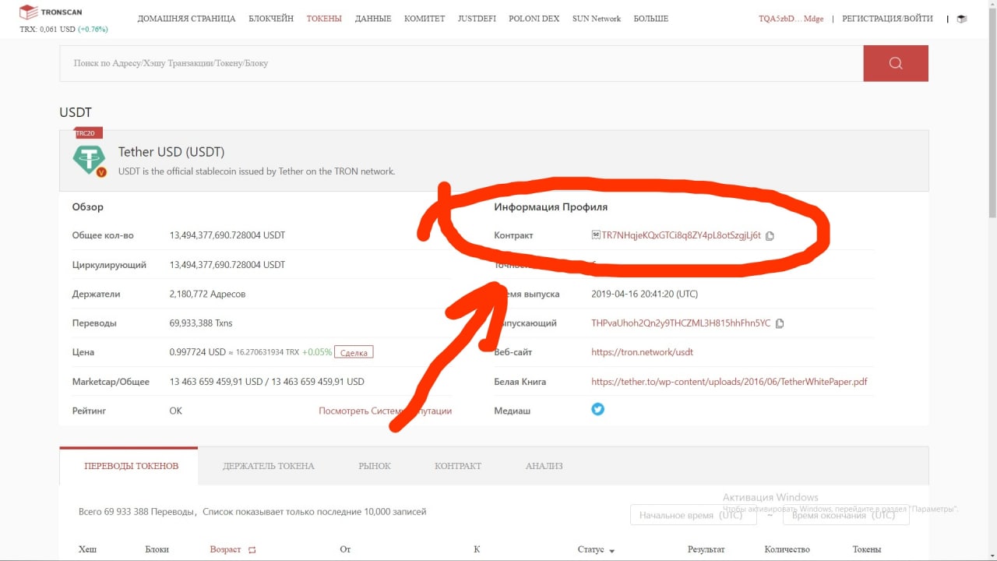
Task: Click Посмотреть Систему Репутации link
Action: click(x=385, y=411)
